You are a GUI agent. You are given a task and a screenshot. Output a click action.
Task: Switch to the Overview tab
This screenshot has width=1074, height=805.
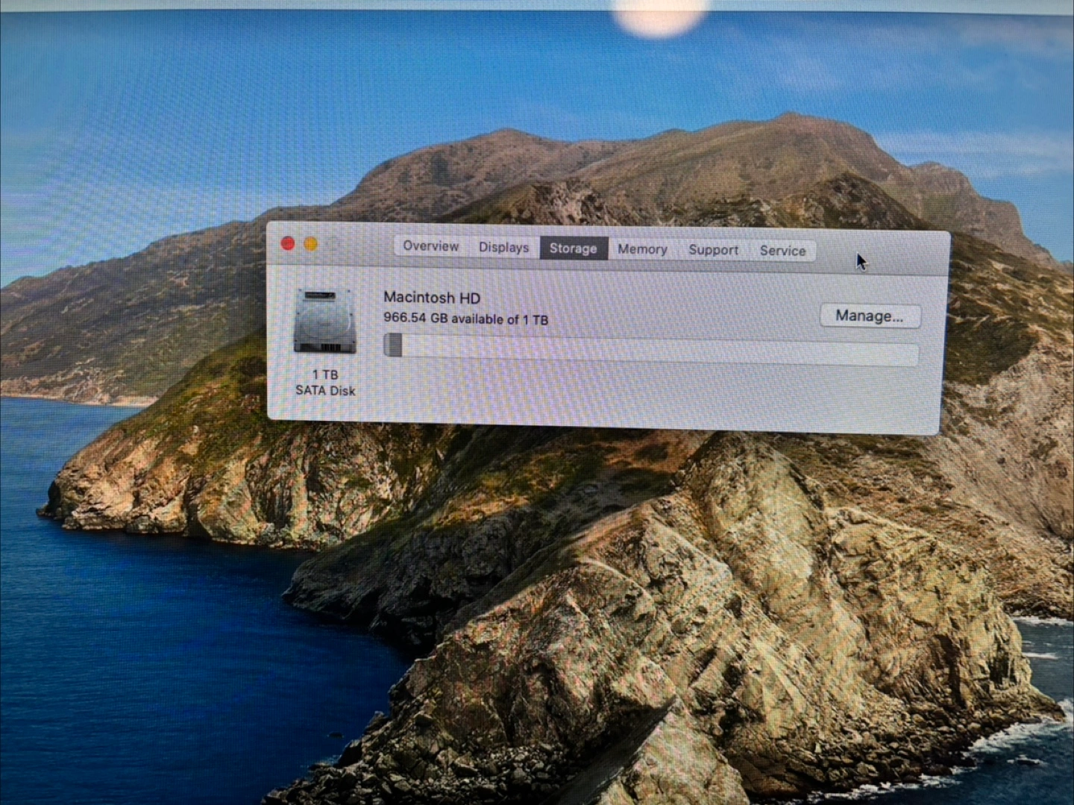[x=430, y=246]
